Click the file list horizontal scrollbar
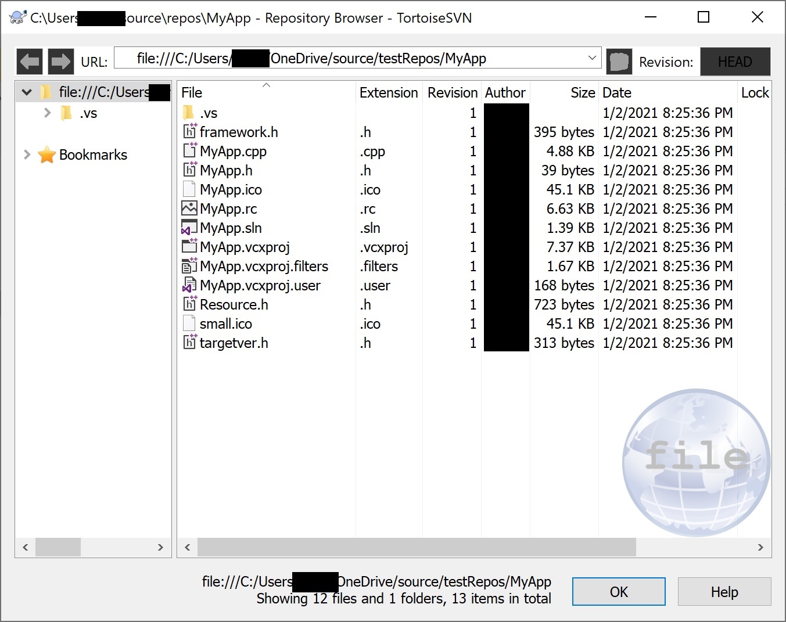Image resolution: width=786 pixels, height=622 pixels. click(416, 547)
